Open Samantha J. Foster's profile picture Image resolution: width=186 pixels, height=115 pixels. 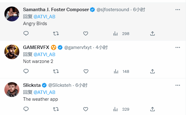click(12, 14)
